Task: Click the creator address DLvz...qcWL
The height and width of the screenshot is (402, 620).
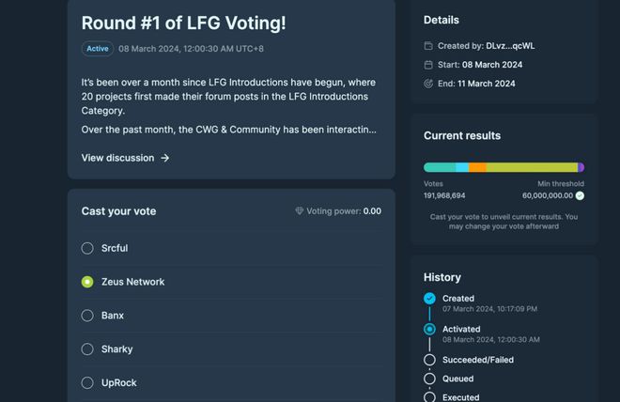Action: 510,46
